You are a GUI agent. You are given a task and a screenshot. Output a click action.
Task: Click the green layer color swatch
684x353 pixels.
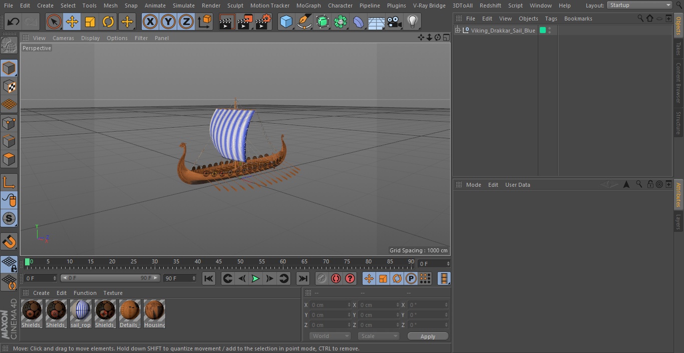point(543,31)
